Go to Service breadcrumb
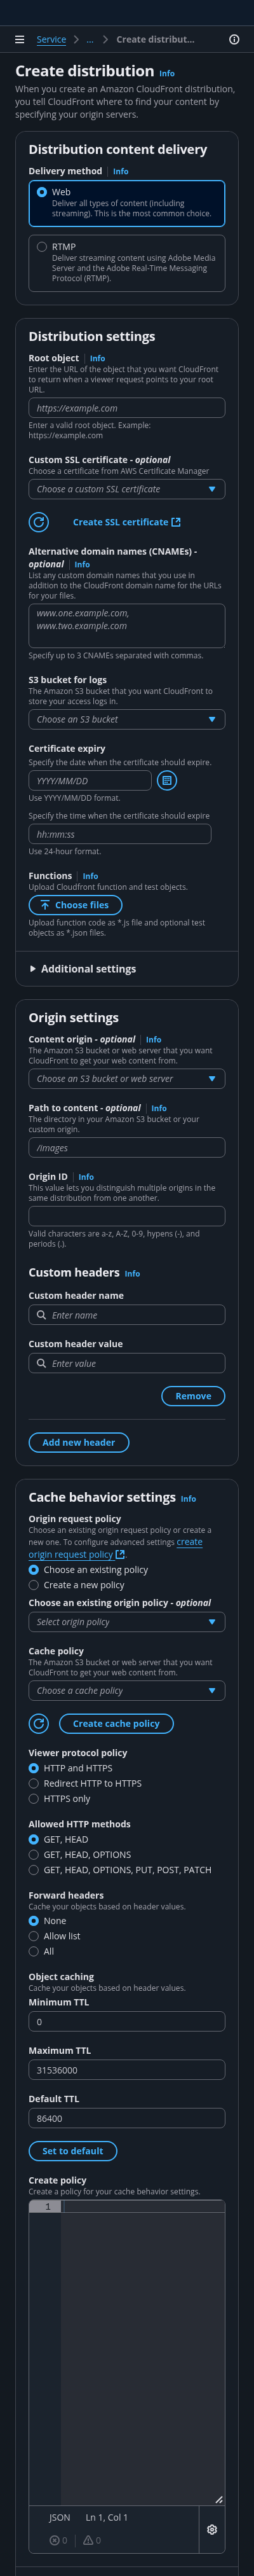This screenshot has height=2576, width=254. pos(51,40)
